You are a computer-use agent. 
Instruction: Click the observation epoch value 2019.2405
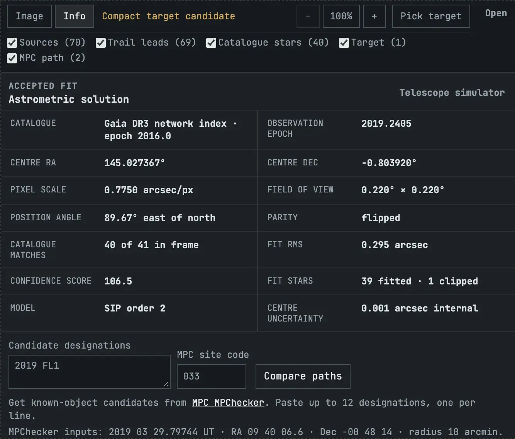tap(386, 124)
